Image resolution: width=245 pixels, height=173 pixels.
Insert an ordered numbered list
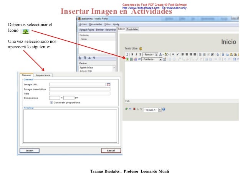click(204, 54)
